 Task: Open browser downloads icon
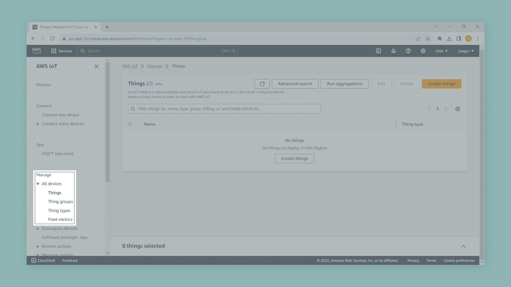[x=449, y=39]
